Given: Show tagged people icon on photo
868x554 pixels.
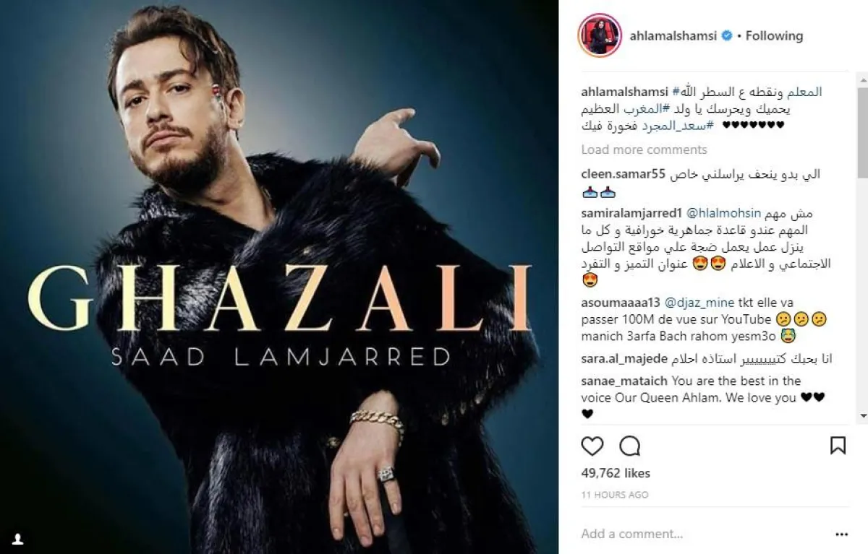Looking at the screenshot, I should coord(18,539).
